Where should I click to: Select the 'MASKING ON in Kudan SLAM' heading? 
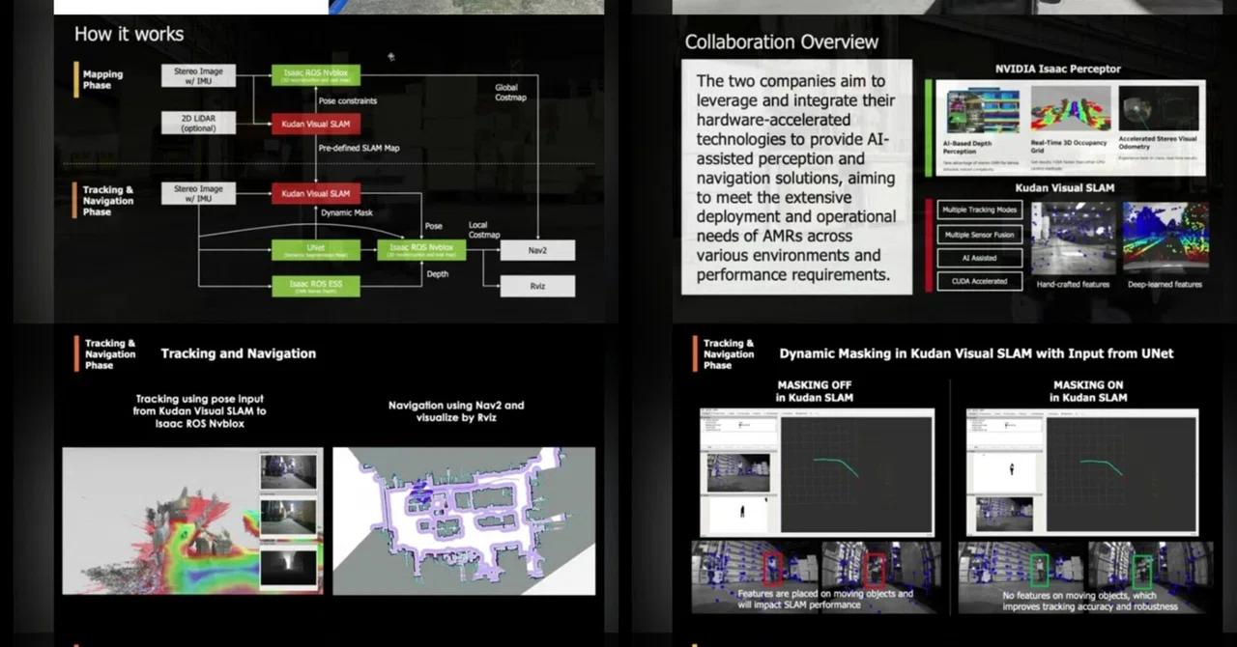(1088, 391)
